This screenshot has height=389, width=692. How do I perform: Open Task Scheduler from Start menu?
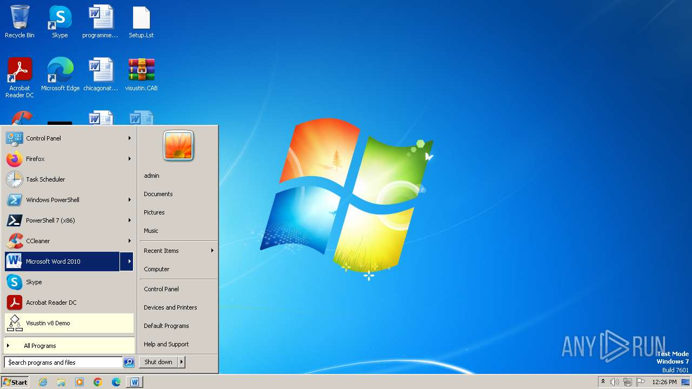(69, 179)
